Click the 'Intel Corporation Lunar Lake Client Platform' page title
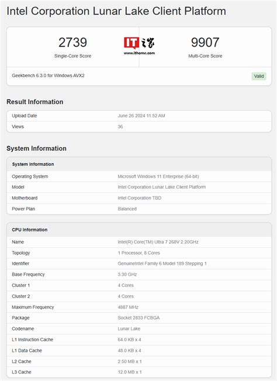This screenshot has width=277, height=381. (x=116, y=11)
